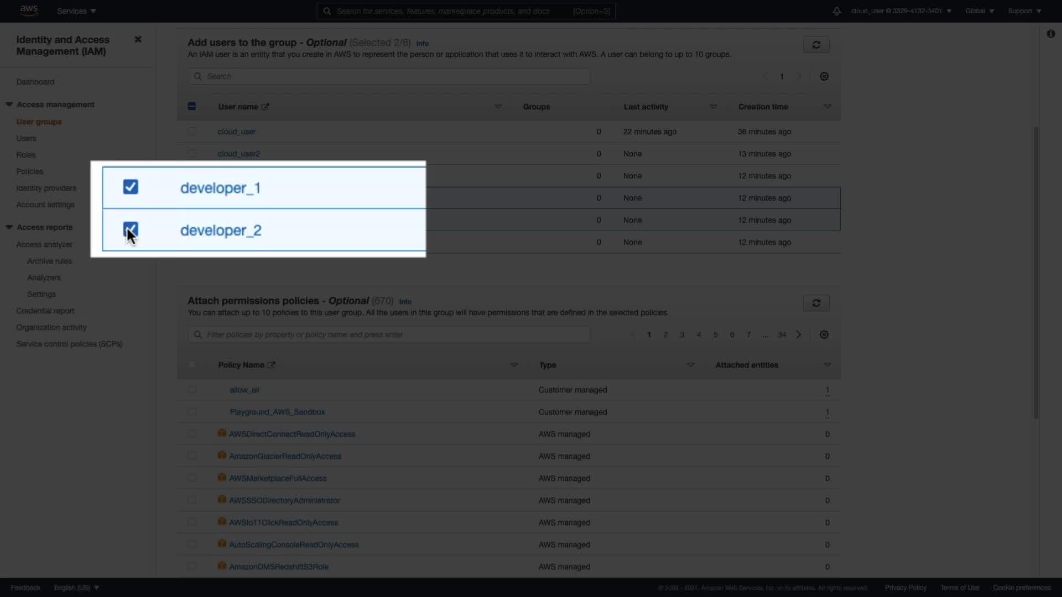Open Policies in the sidebar
Viewport: 1062px width, 597px height.
coord(30,171)
